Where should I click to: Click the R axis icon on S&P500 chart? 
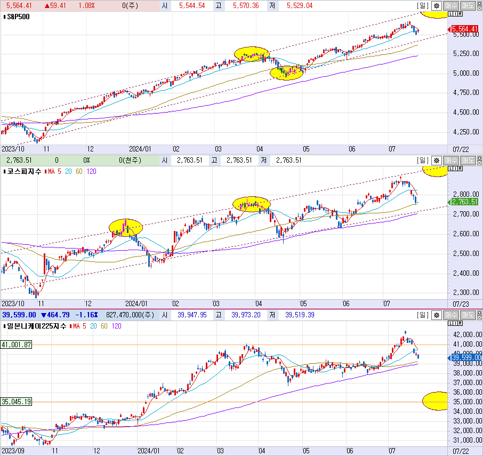[460, 14]
